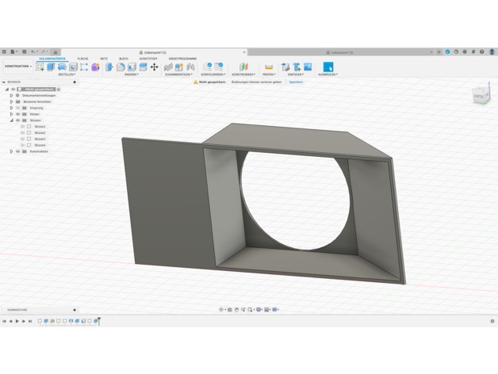Select the Extrude tool in Erstellen
This screenshot has width=498, height=374.
[x=51, y=67]
